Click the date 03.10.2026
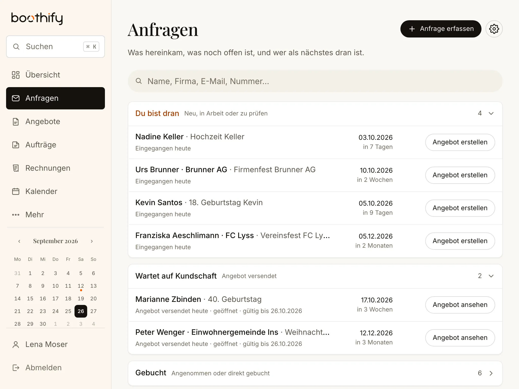 tap(376, 138)
